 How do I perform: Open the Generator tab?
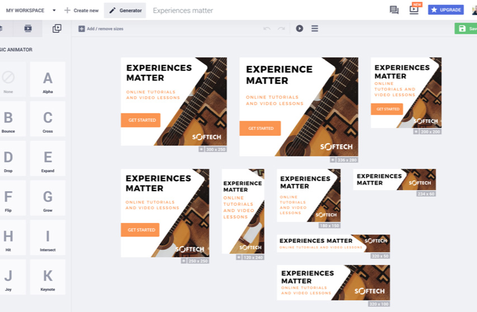point(125,10)
